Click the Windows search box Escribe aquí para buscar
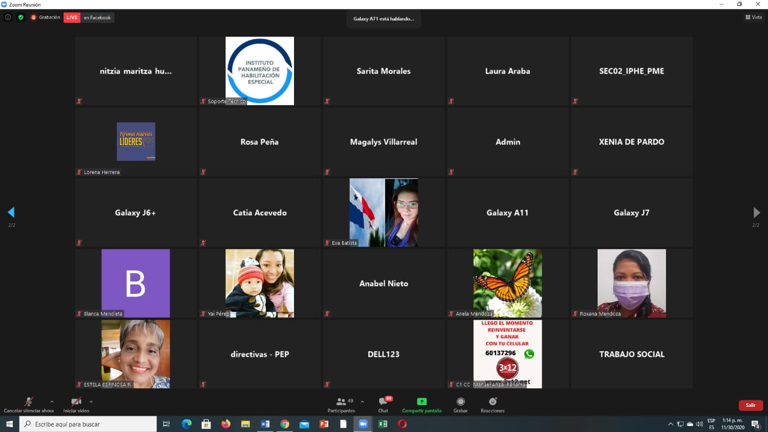This screenshot has width=768, height=432. tap(88, 424)
